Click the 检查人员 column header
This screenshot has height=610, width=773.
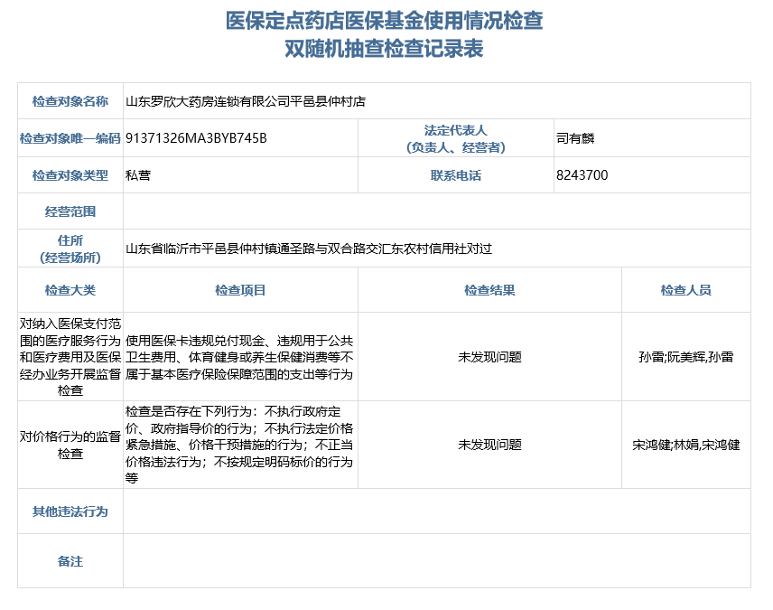tap(685, 290)
